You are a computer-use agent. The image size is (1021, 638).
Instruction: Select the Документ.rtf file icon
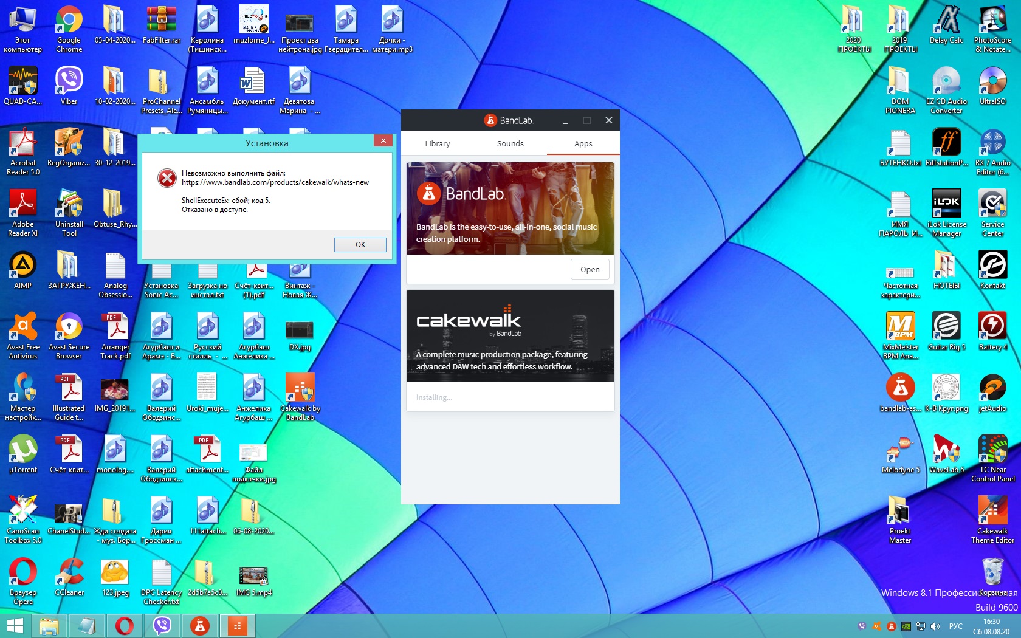pyautogui.click(x=253, y=86)
